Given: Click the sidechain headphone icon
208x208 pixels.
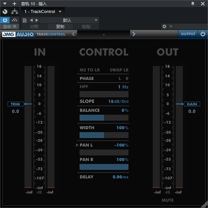Looking at the screenshot, I should pyautogui.click(x=14, y=20).
